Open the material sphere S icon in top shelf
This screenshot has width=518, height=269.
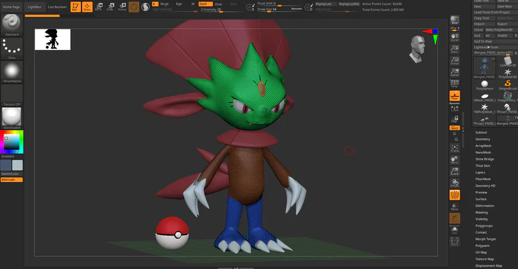pyautogui.click(x=146, y=6)
